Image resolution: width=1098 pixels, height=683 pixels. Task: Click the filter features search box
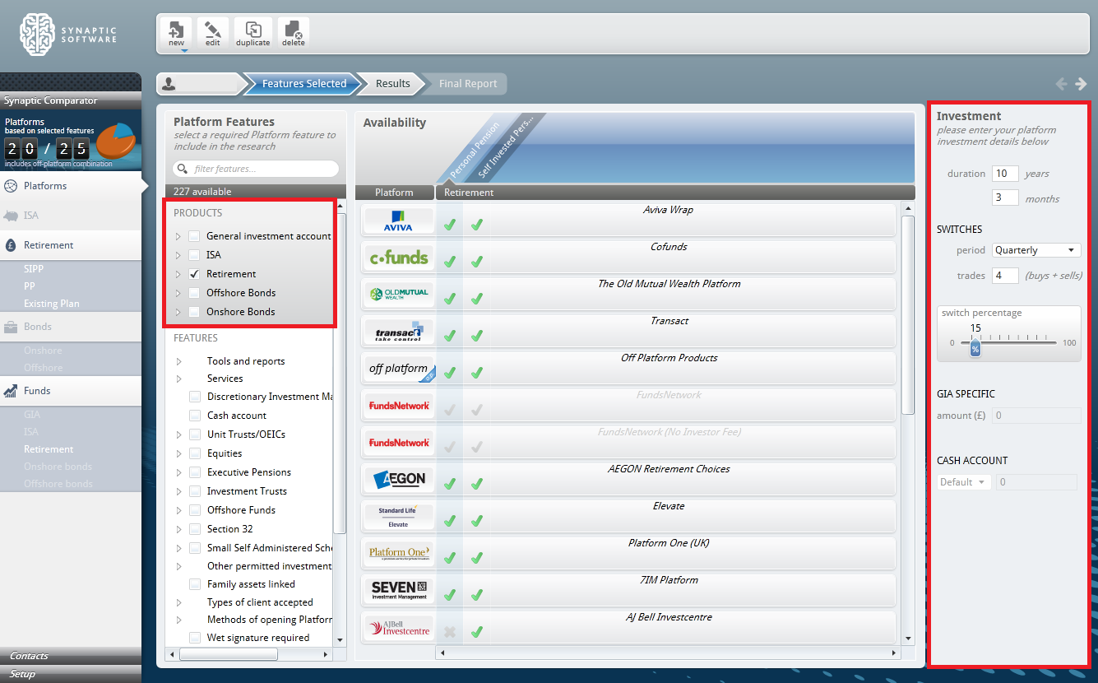[x=256, y=169]
